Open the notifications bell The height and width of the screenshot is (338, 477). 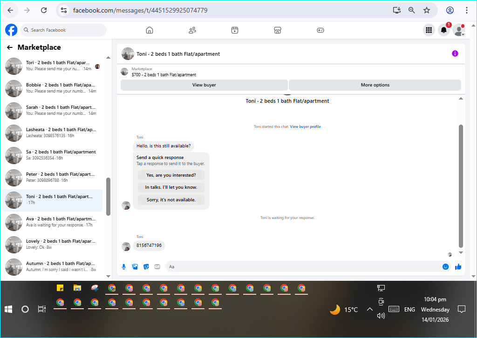(x=444, y=30)
